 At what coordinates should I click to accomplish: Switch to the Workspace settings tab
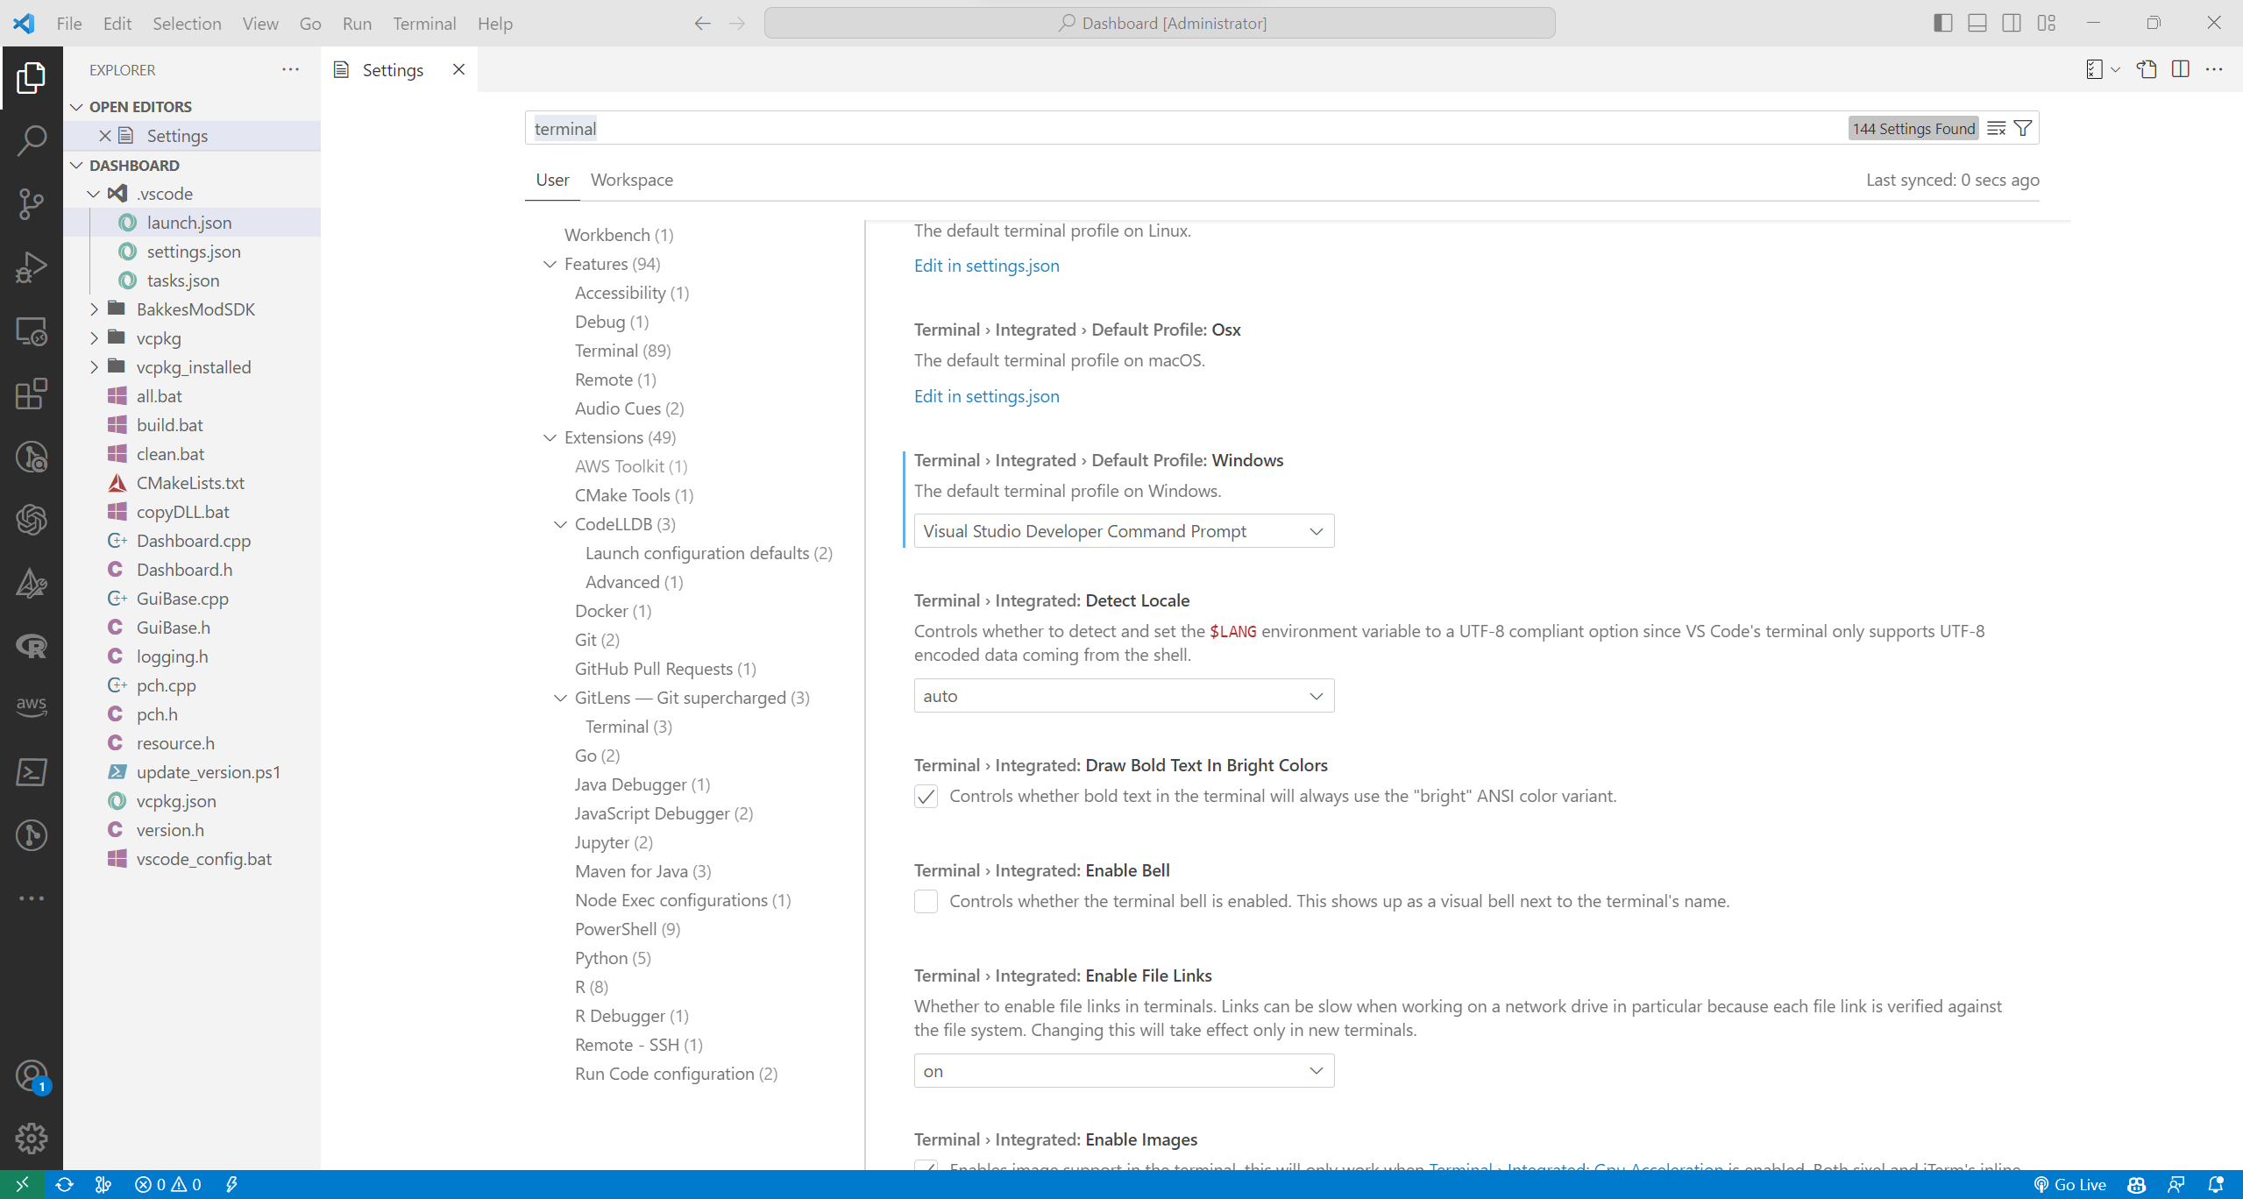pyautogui.click(x=631, y=180)
